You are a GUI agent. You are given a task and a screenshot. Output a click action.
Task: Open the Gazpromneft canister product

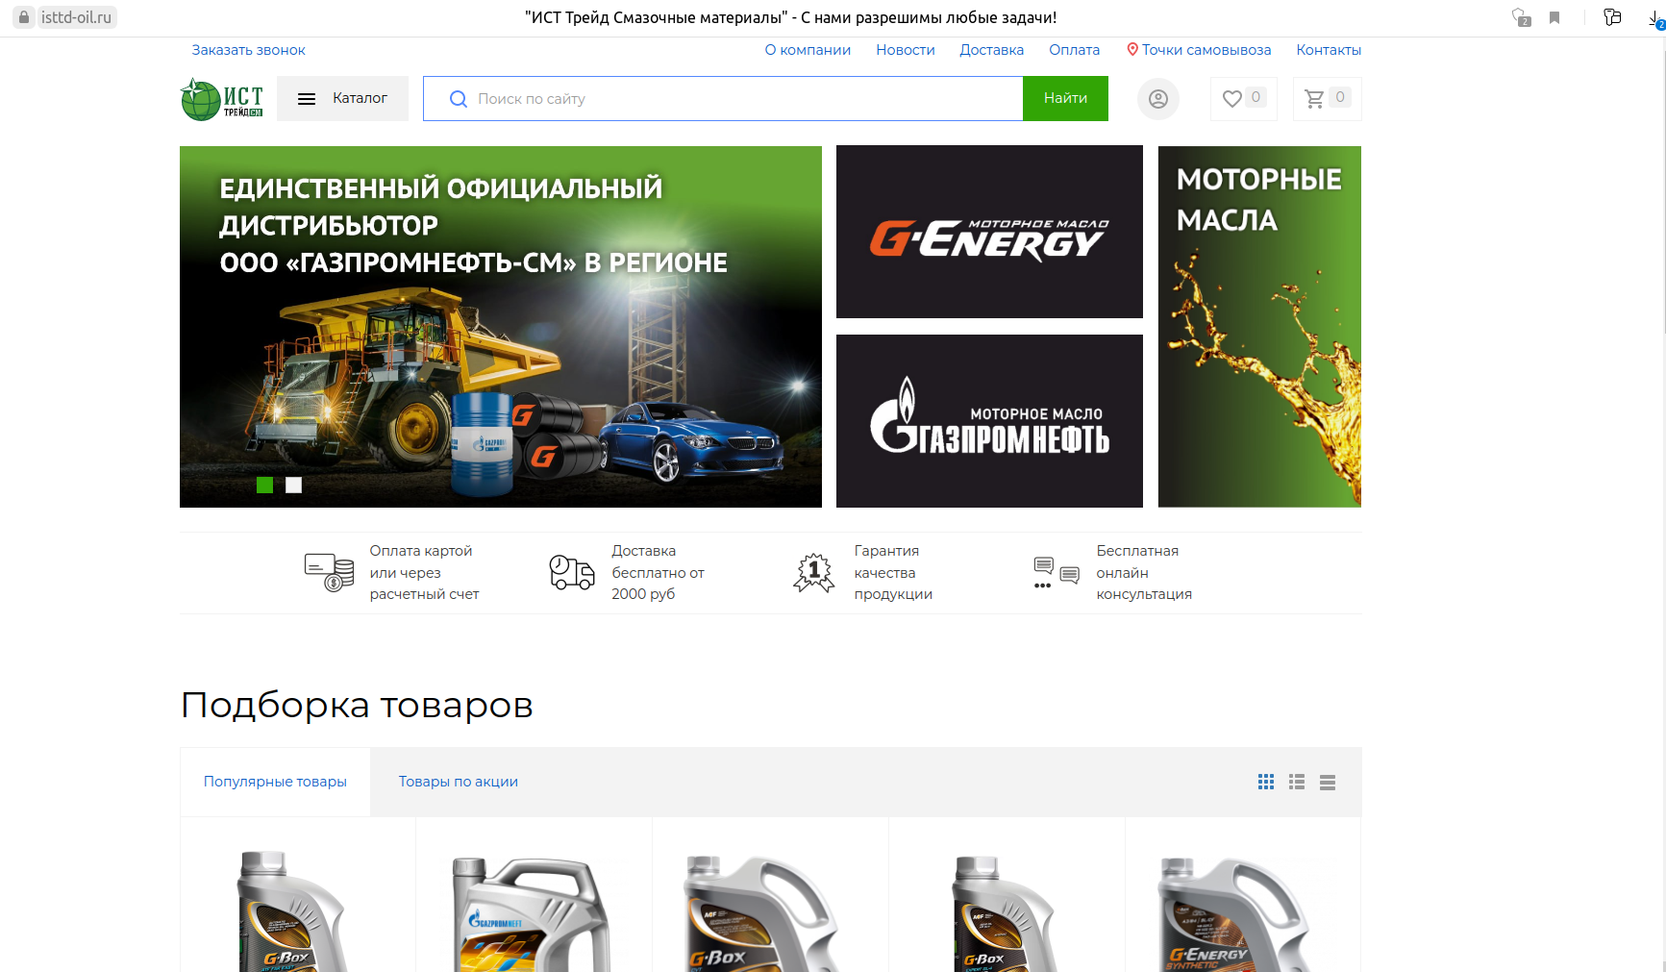tap(532, 914)
